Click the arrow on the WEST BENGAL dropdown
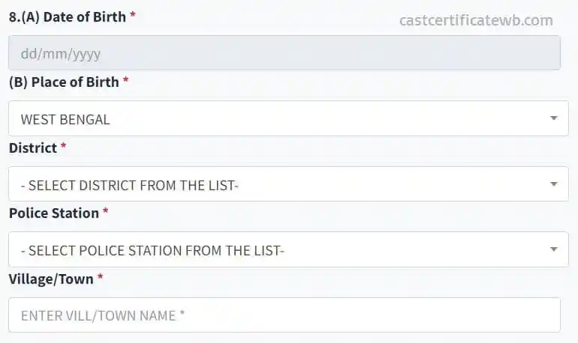The height and width of the screenshot is (343, 578). (553, 118)
